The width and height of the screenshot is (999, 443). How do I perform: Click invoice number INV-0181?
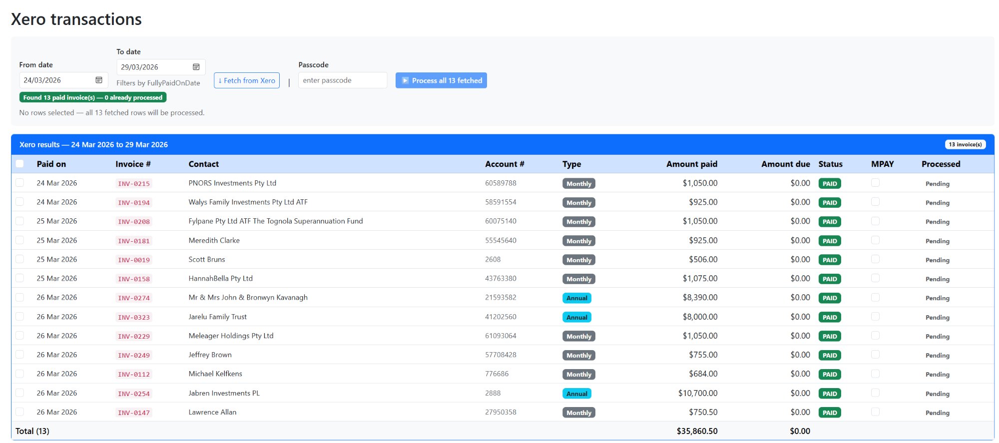tap(134, 241)
